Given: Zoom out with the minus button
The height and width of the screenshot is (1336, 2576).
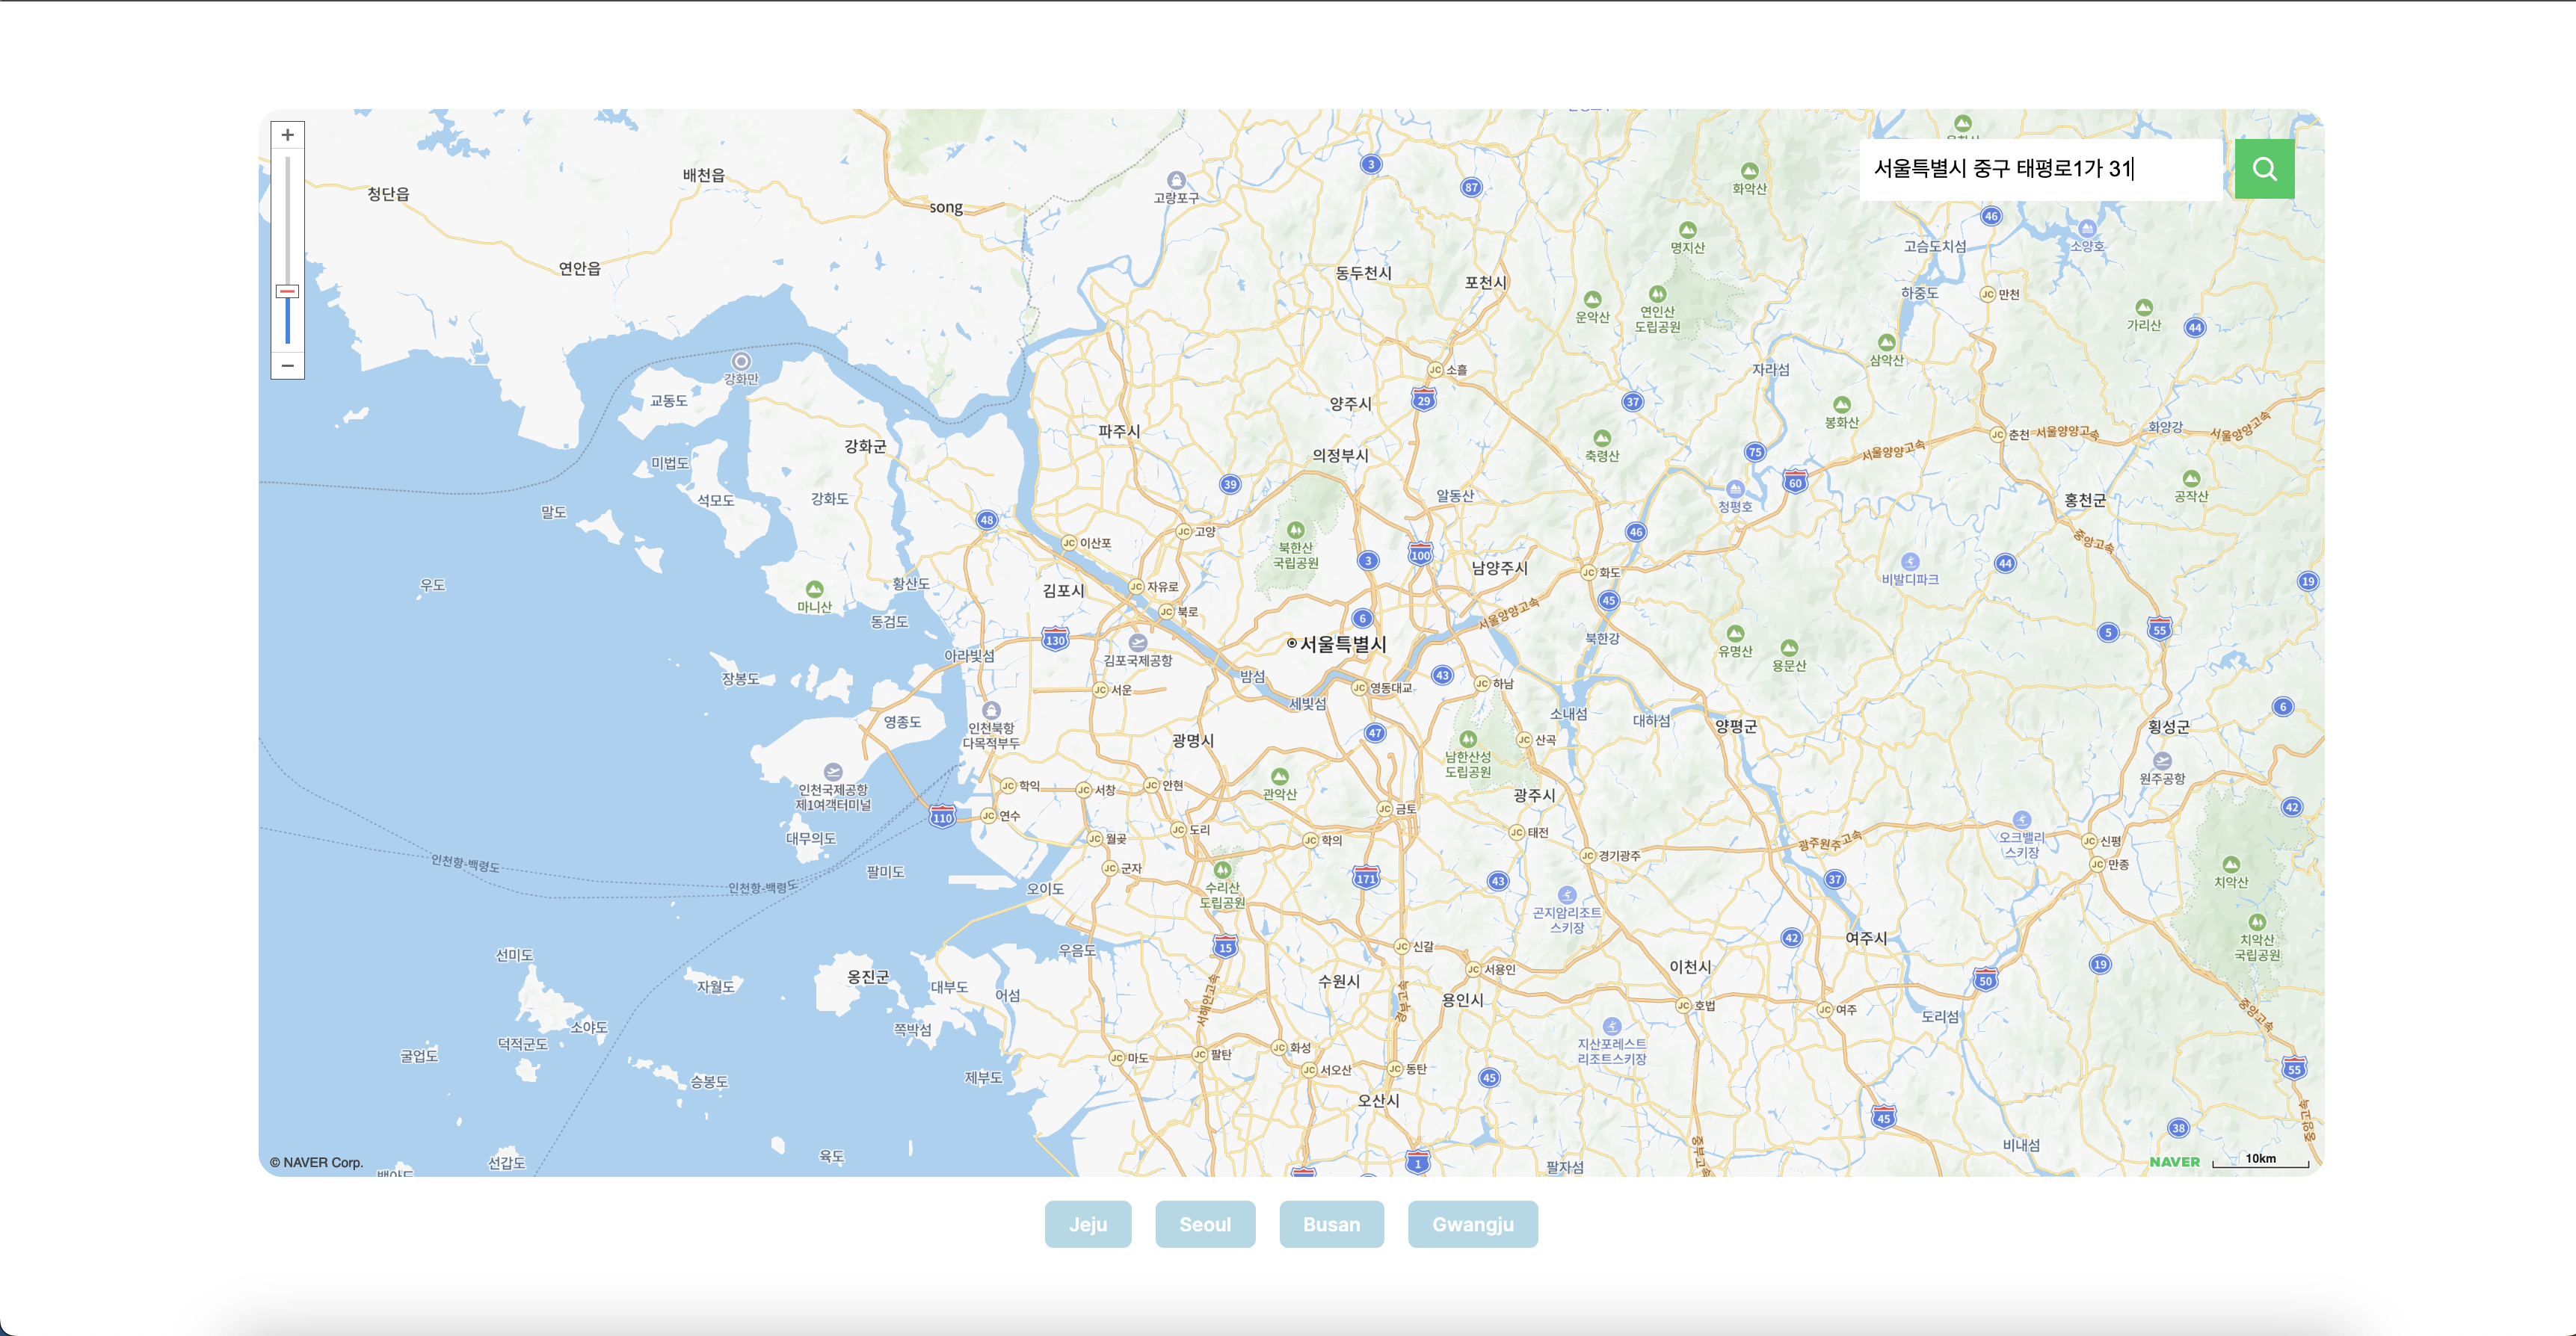Looking at the screenshot, I should pyautogui.click(x=287, y=365).
